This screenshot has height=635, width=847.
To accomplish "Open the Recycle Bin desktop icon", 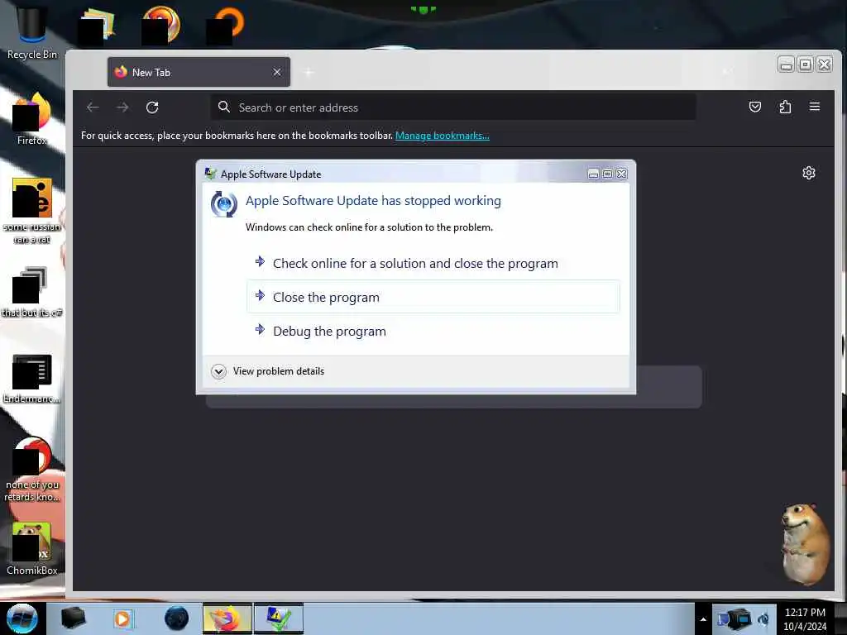I will pos(31,32).
